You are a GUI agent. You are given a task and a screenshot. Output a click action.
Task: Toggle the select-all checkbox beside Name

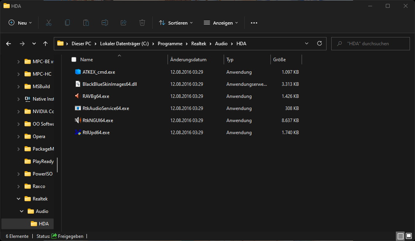(x=74, y=60)
